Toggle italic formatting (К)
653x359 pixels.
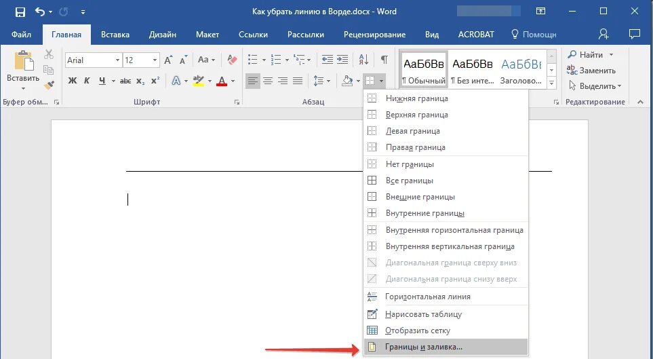(x=87, y=81)
